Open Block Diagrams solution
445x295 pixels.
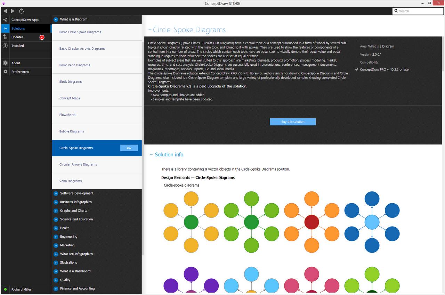tap(97, 82)
